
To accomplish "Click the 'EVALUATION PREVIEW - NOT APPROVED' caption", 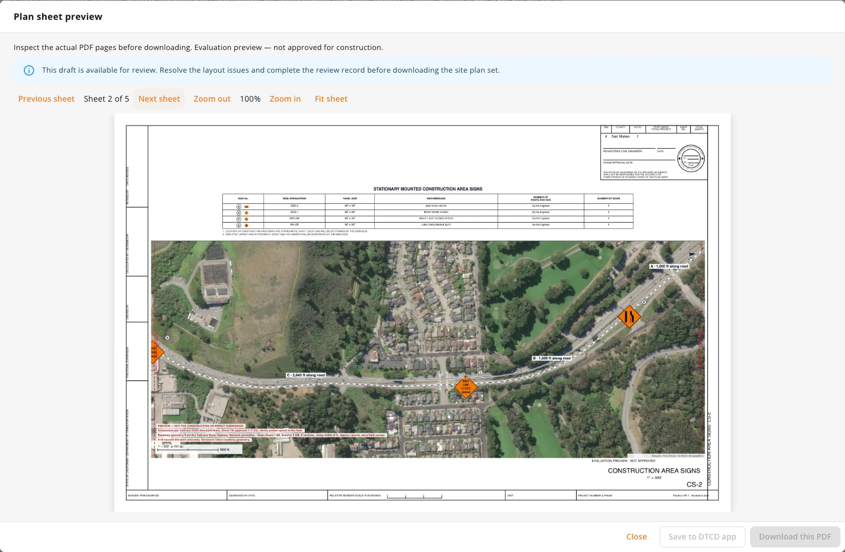I will [x=623, y=461].
